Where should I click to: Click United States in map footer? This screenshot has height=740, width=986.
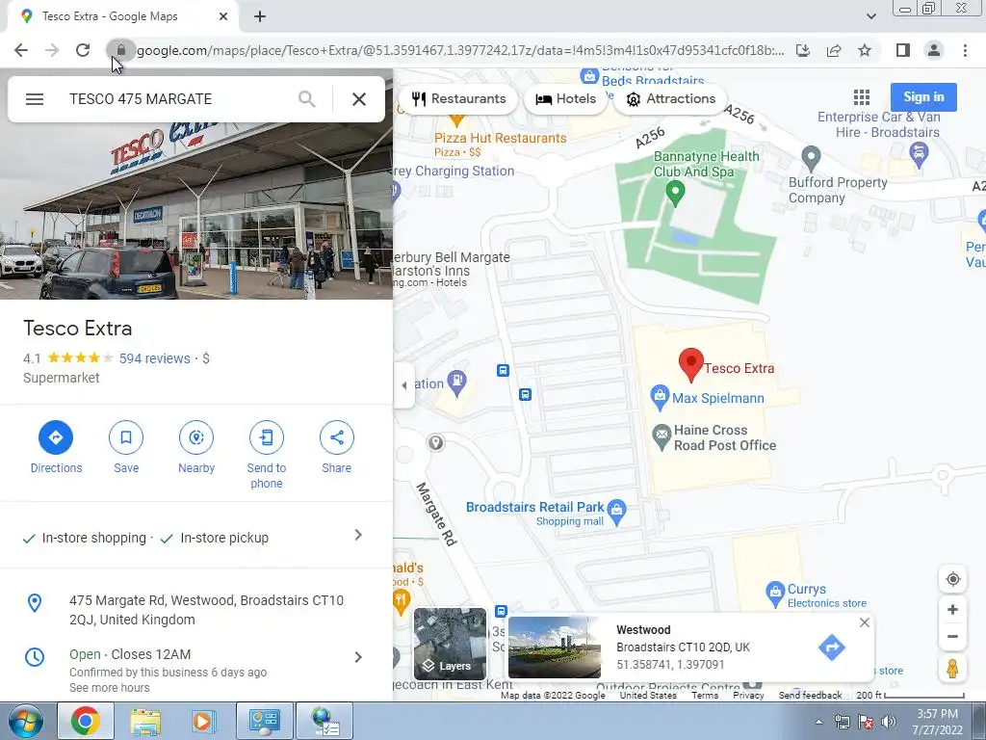pyautogui.click(x=648, y=696)
